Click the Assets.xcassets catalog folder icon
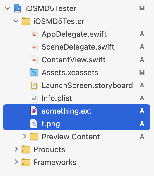Screen dimensions: 154x176 click(34, 73)
